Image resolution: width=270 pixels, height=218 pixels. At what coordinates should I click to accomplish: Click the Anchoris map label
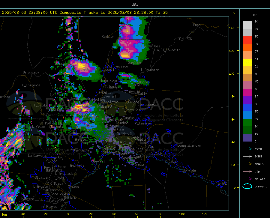point(77,166)
